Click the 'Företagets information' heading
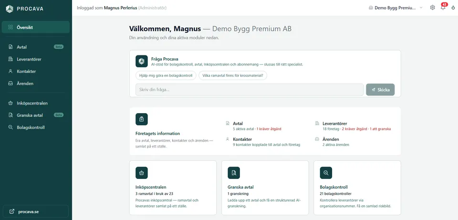Screen dimensions: 458x220 158,134
